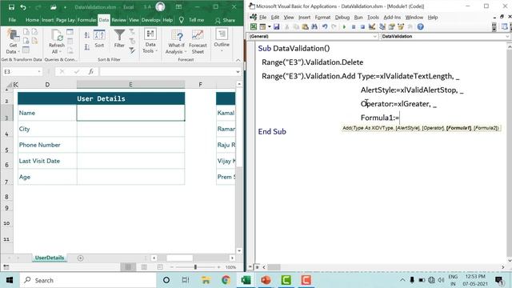Click the Save icon in Excel quick access toolbar
The width and height of the screenshot is (512, 288).
click(11, 7)
